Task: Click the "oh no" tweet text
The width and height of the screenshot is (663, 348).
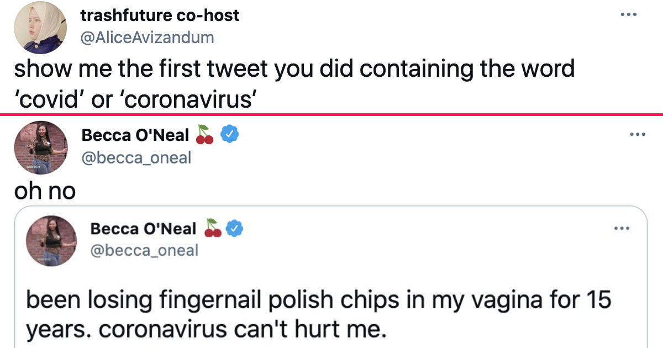Action: [45, 190]
